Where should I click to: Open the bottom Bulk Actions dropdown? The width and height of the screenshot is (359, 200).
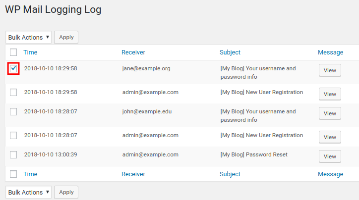pos(29,192)
